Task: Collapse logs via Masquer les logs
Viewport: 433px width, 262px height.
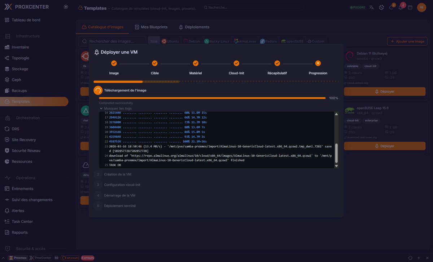Action: (x=115, y=108)
